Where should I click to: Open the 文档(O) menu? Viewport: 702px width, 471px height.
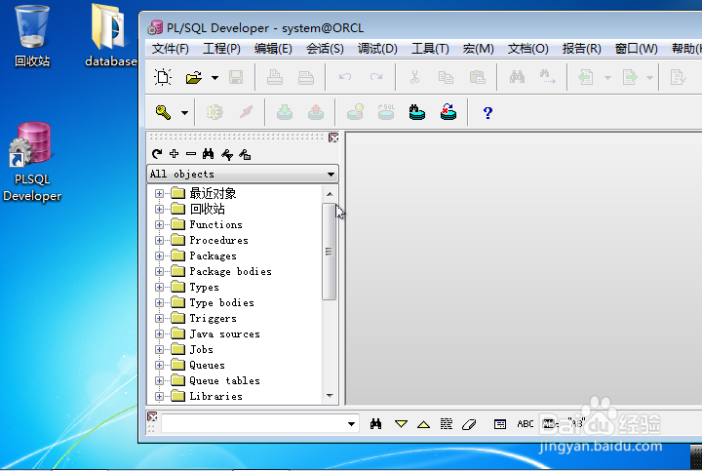[527, 49]
